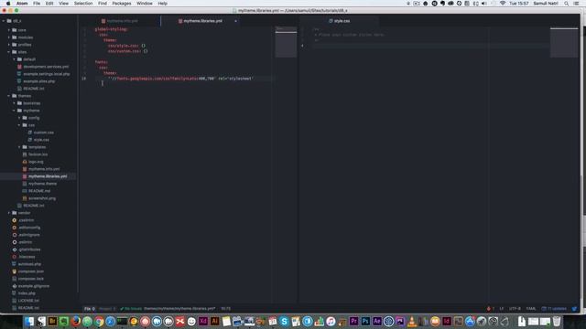This screenshot has width=586, height=329.
Task: Open the Window menu
Action: [145, 4]
